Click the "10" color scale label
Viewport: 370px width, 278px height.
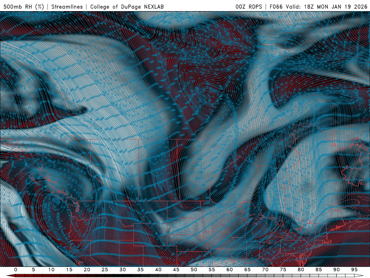(x=51, y=270)
